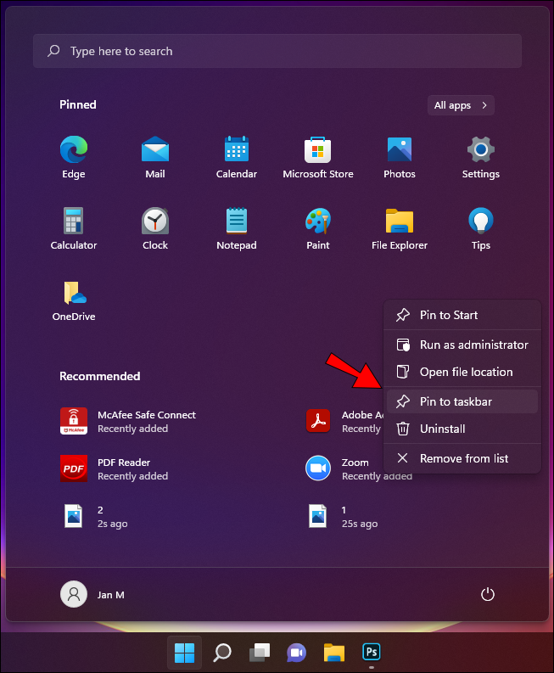554x673 pixels.
Task: Open the Paint app
Action: click(318, 228)
